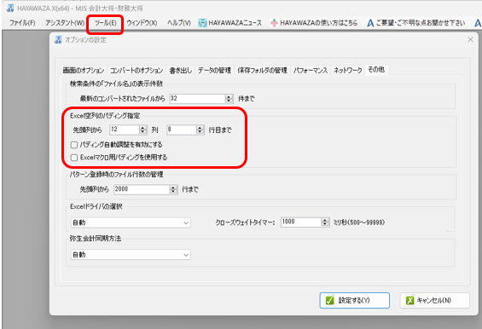Click the green X icon on キャンセル
The height and width of the screenshot is (329, 482).
click(409, 300)
